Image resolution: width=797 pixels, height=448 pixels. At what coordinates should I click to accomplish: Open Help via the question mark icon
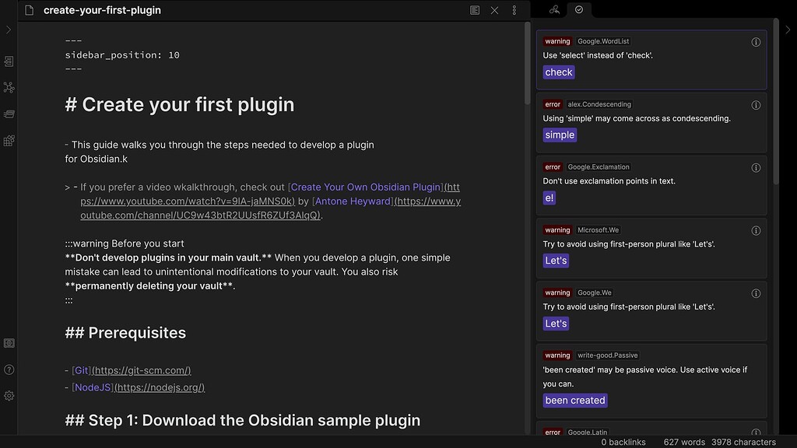pos(9,369)
